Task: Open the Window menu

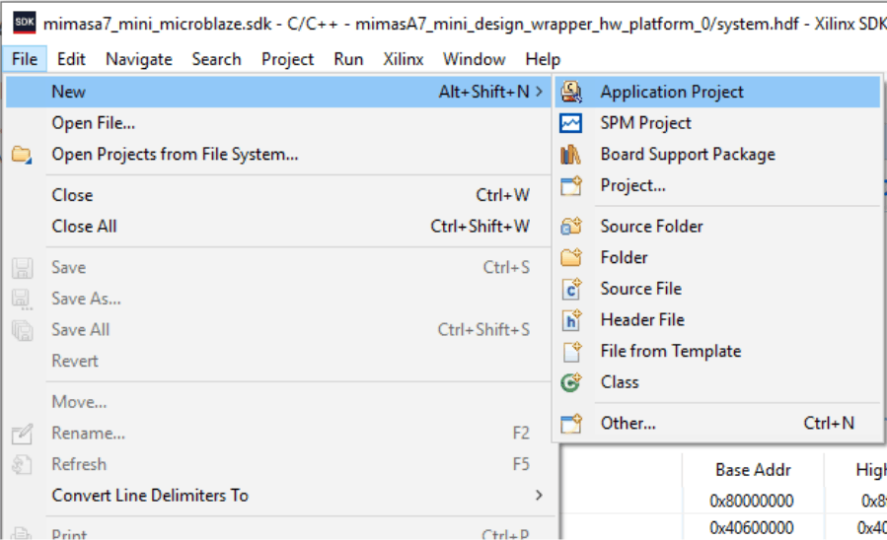Action: (x=474, y=59)
